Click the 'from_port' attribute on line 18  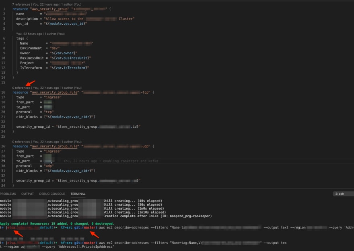(25, 102)
